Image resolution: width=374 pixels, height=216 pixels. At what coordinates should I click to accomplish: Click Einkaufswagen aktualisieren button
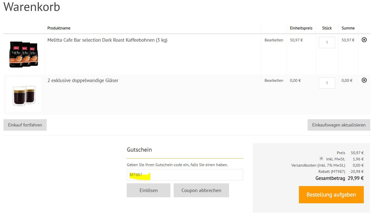tap(339, 125)
